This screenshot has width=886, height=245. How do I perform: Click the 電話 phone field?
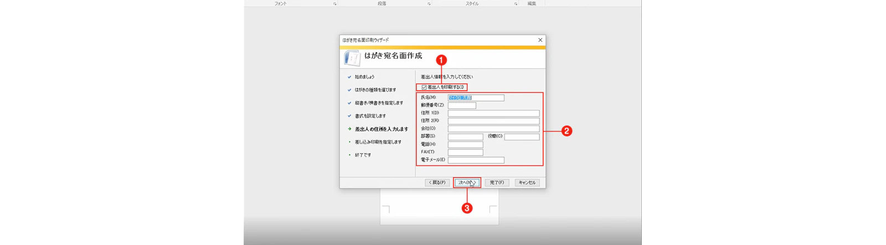pyautogui.click(x=465, y=145)
